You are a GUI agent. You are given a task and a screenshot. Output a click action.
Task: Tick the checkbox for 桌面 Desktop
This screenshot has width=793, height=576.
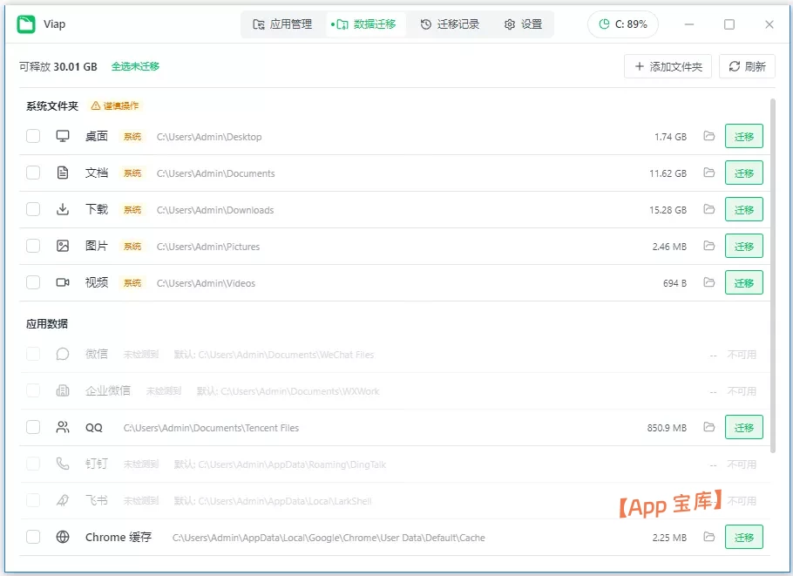33,136
